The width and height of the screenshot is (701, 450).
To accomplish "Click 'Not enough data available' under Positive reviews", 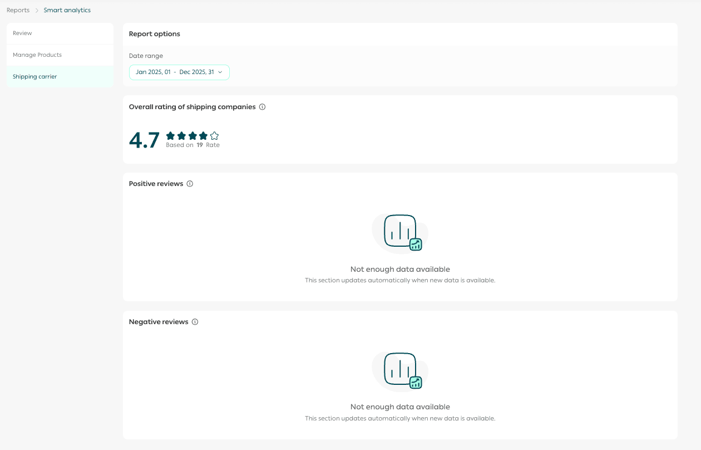I will 400,270.
